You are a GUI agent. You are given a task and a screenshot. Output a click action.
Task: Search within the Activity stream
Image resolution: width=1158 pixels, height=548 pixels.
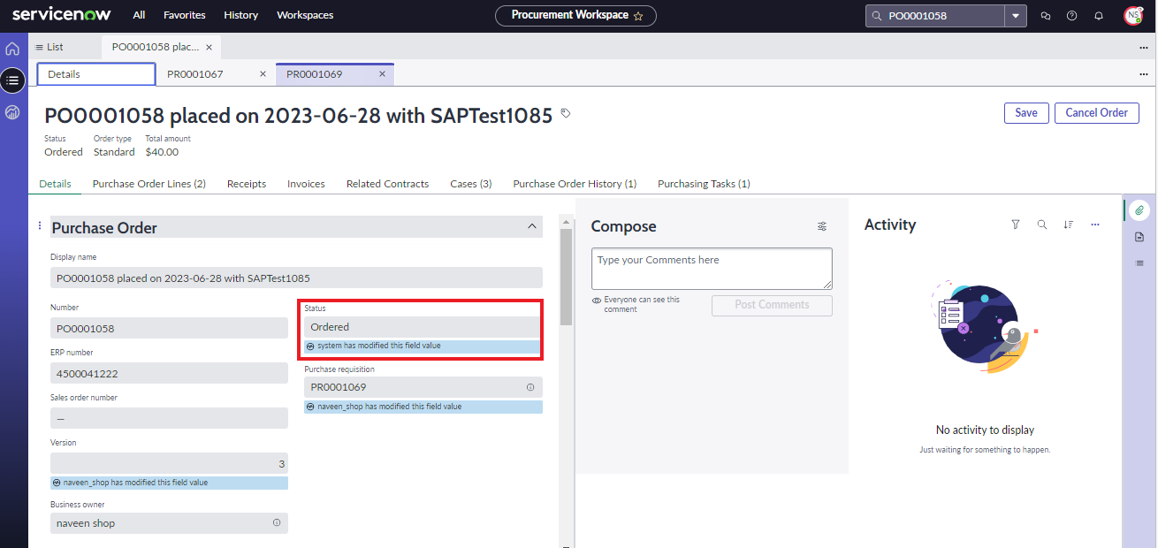1042,225
